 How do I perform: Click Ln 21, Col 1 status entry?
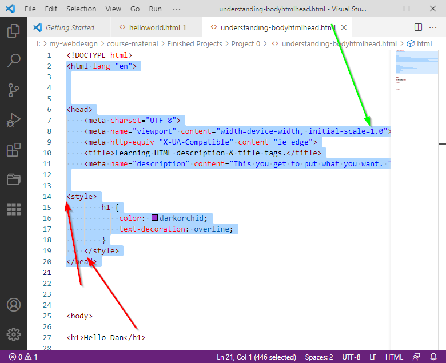click(256, 357)
